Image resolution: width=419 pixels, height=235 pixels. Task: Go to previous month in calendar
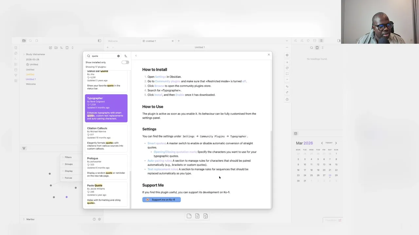[x=322, y=143]
